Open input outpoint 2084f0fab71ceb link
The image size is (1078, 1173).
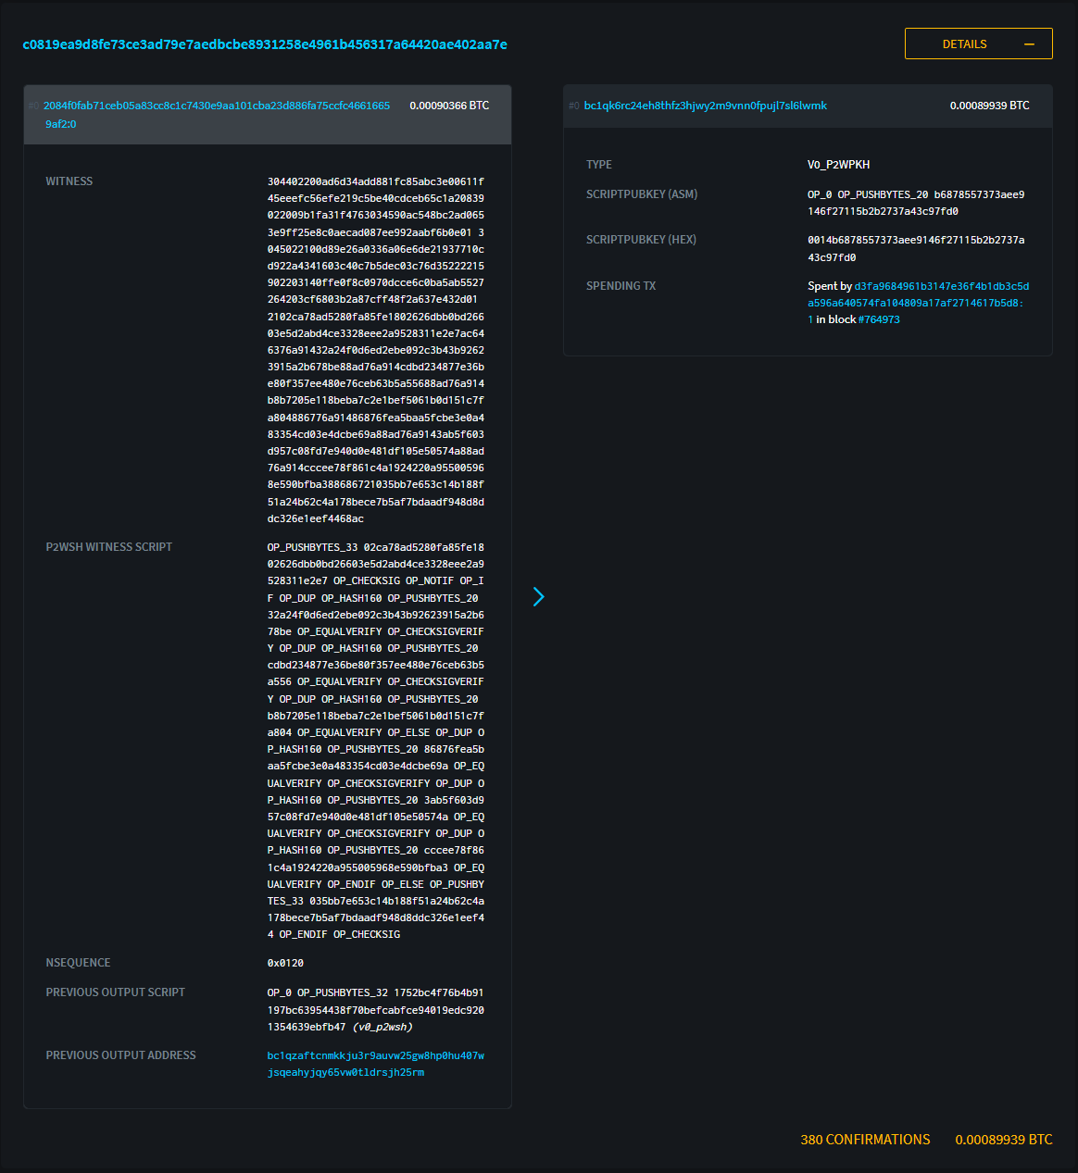click(x=217, y=106)
